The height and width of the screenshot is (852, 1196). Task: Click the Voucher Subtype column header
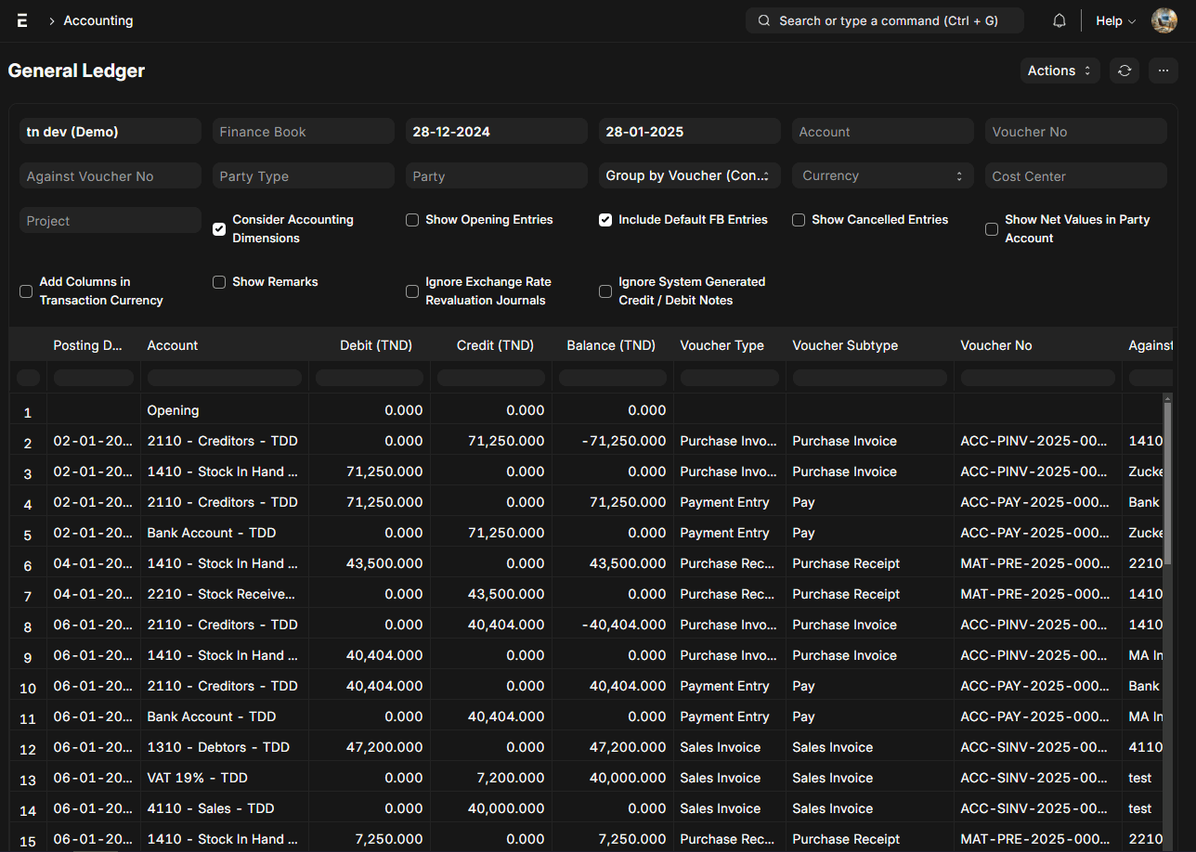coord(870,345)
